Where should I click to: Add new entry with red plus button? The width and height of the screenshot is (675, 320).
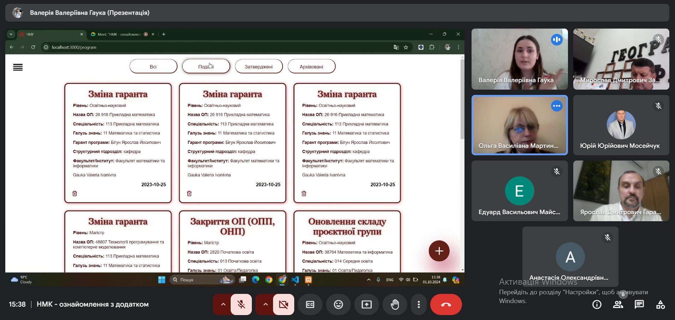439,251
